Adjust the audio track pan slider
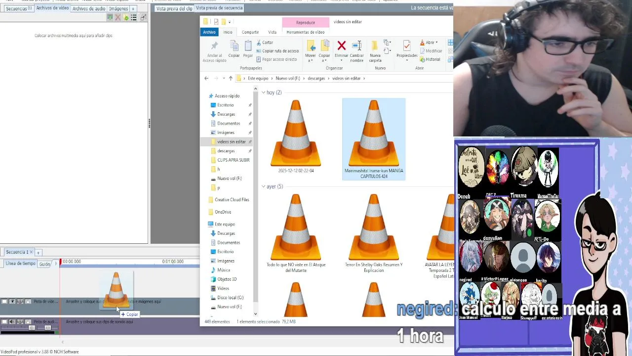This screenshot has width=632, height=356. click(47, 328)
